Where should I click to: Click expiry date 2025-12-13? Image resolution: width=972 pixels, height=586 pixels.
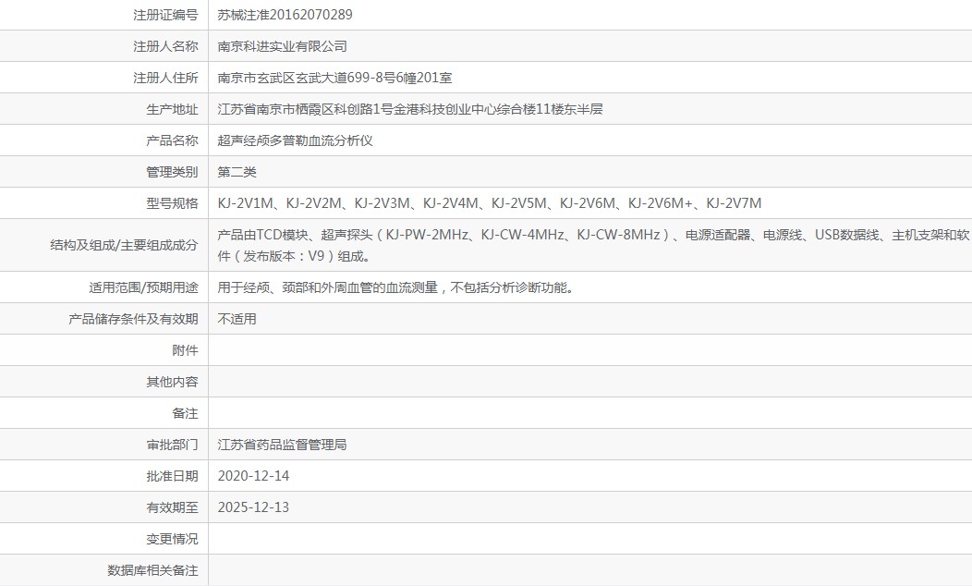tap(253, 507)
